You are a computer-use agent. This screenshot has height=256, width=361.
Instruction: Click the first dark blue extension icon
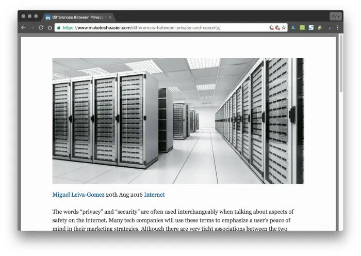(294, 27)
